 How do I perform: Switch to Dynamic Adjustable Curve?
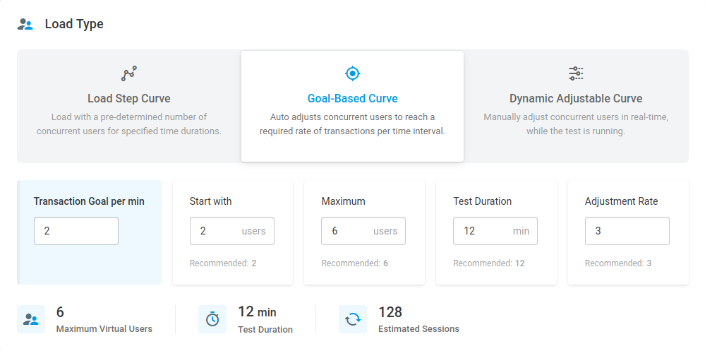[576, 106]
